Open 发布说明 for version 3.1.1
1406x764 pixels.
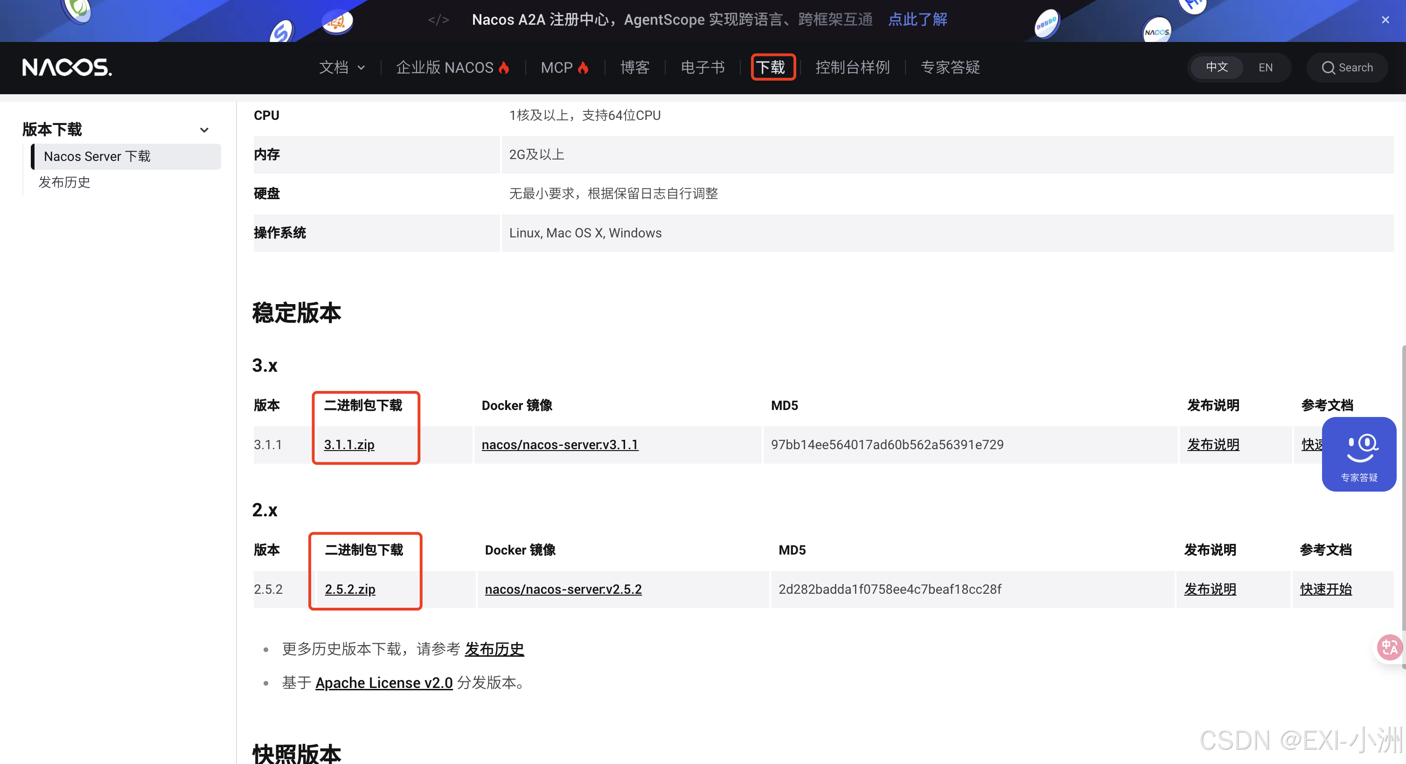(x=1213, y=445)
